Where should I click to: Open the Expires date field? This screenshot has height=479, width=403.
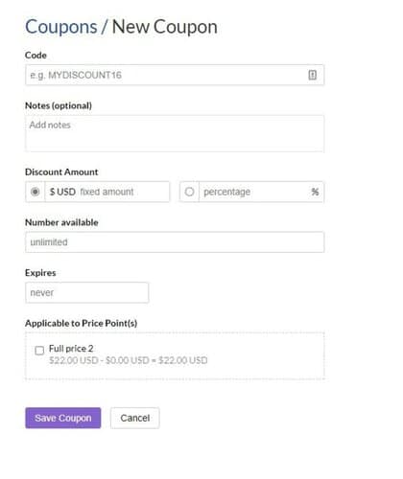coord(87,292)
